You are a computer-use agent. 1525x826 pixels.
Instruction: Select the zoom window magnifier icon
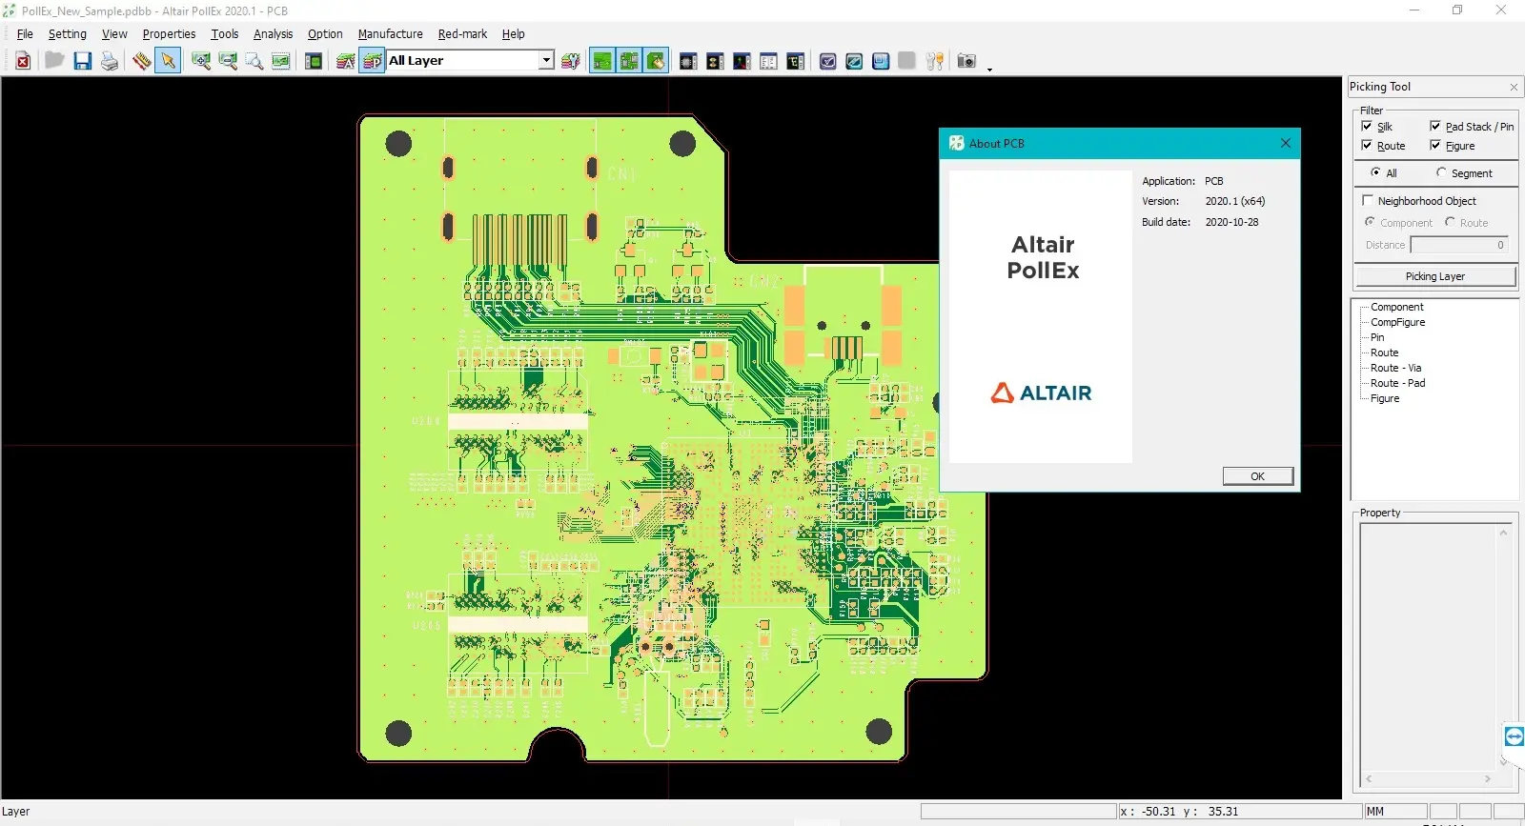pos(254,61)
